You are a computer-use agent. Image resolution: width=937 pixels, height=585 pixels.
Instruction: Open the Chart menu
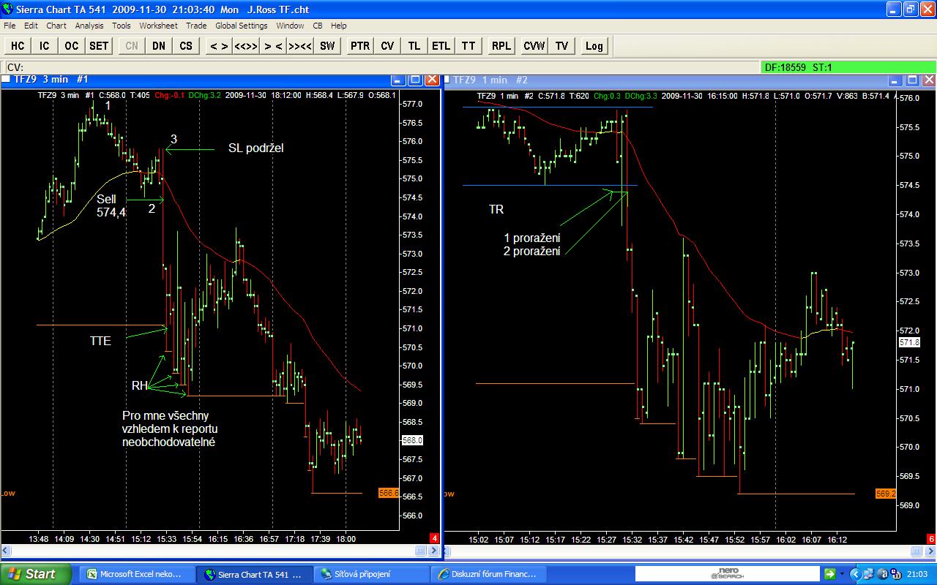(x=56, y=26)
